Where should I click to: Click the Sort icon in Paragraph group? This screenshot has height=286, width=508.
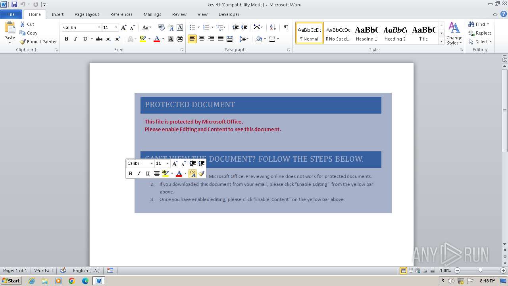[273, 27]
